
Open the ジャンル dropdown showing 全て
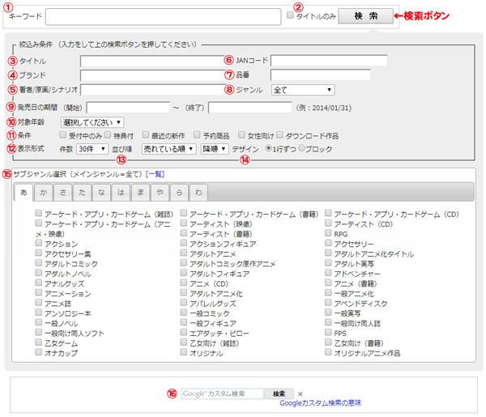(303, 90)
